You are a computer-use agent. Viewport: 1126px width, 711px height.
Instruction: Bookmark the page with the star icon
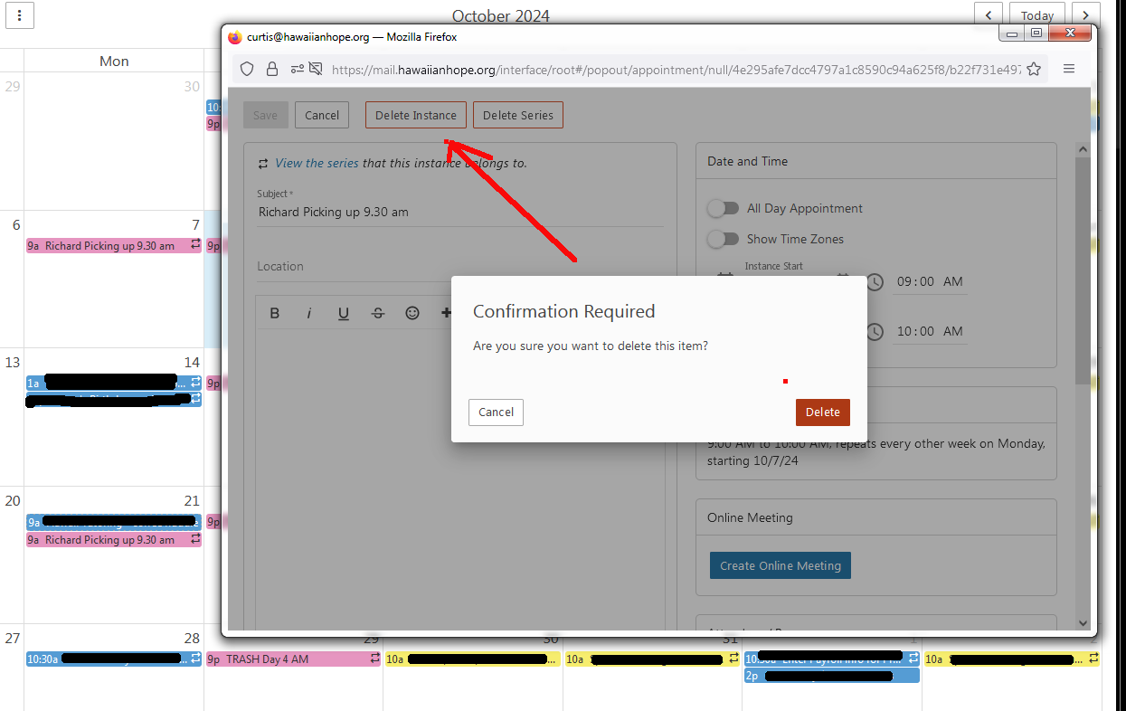click(x=1034, y=69)
